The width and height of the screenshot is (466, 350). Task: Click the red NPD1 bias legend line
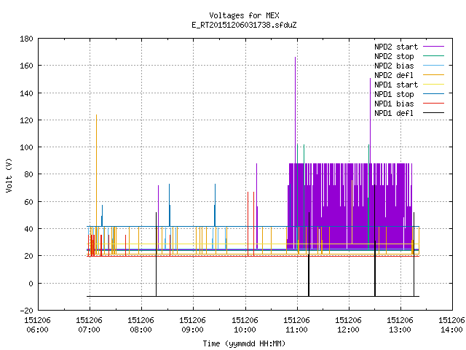[433, 104]
